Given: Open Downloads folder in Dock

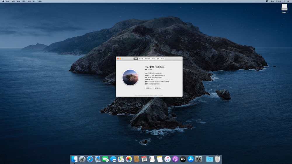Looking at the screenshot, I should pyautogui.click(x=209, y=159).
